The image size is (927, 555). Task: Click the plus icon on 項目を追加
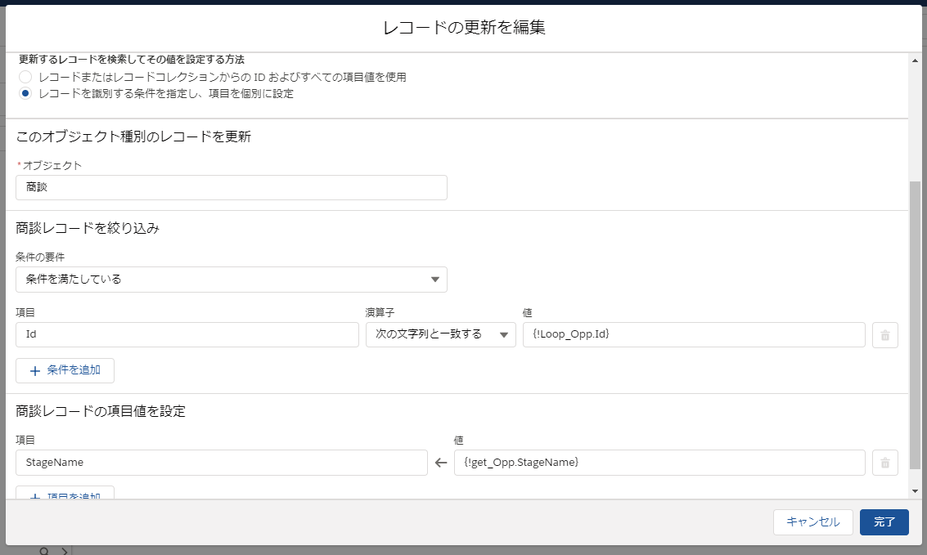point(34,497)
